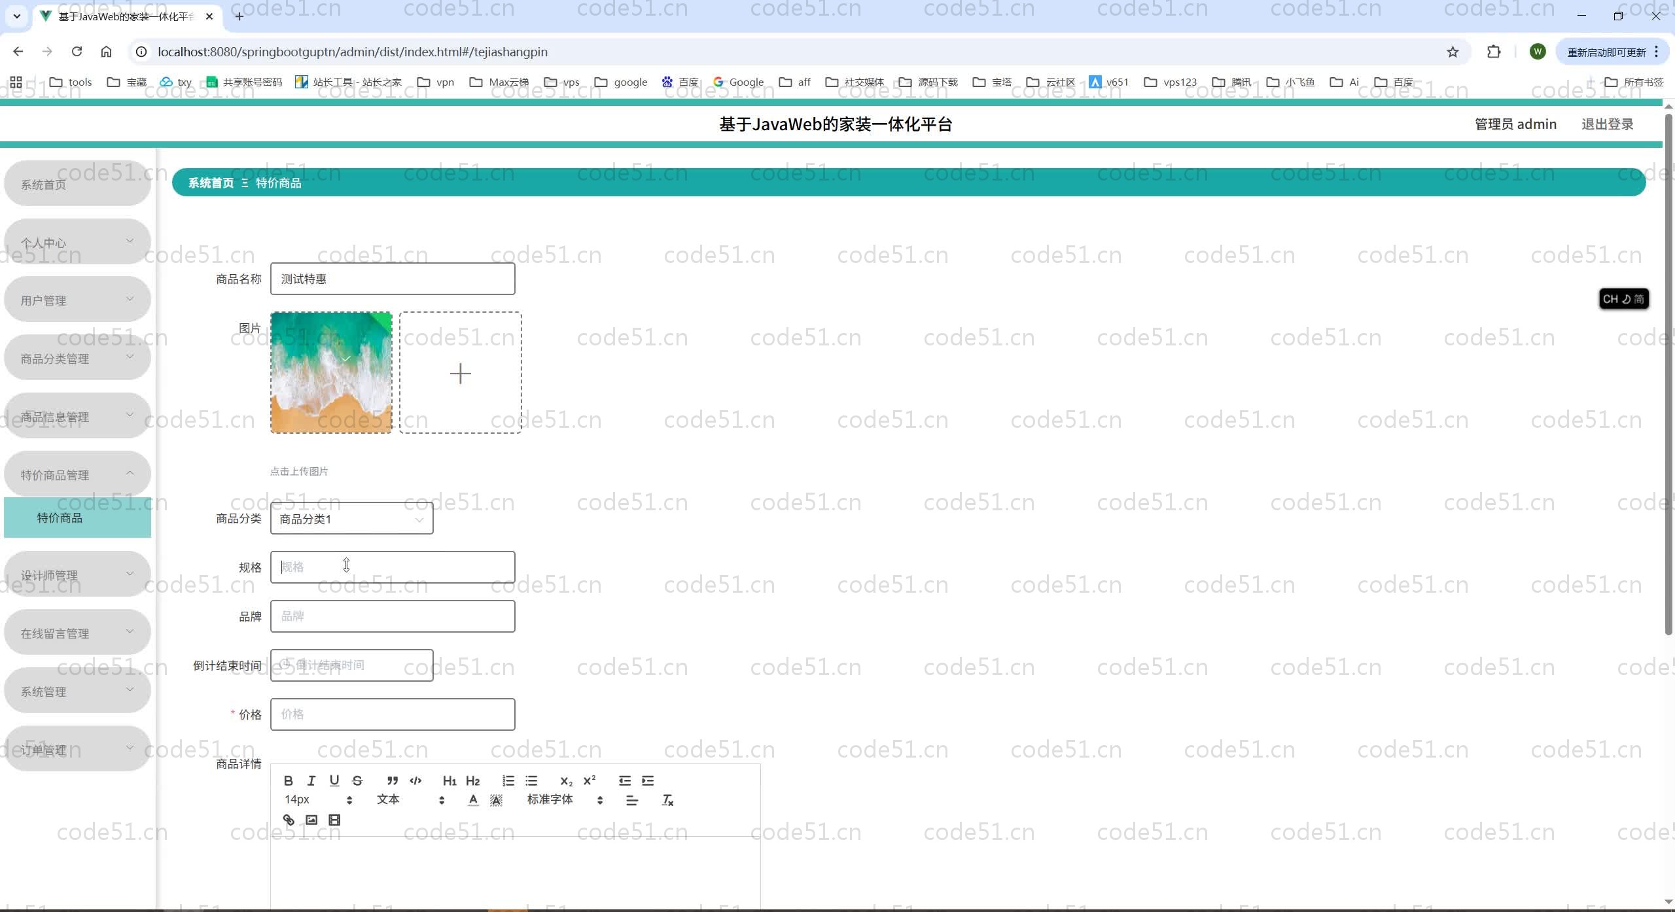Toggle strikethrough text formatting
Image resolution: width=1675 pixels, height=912 pixels.
coord(357,780)
